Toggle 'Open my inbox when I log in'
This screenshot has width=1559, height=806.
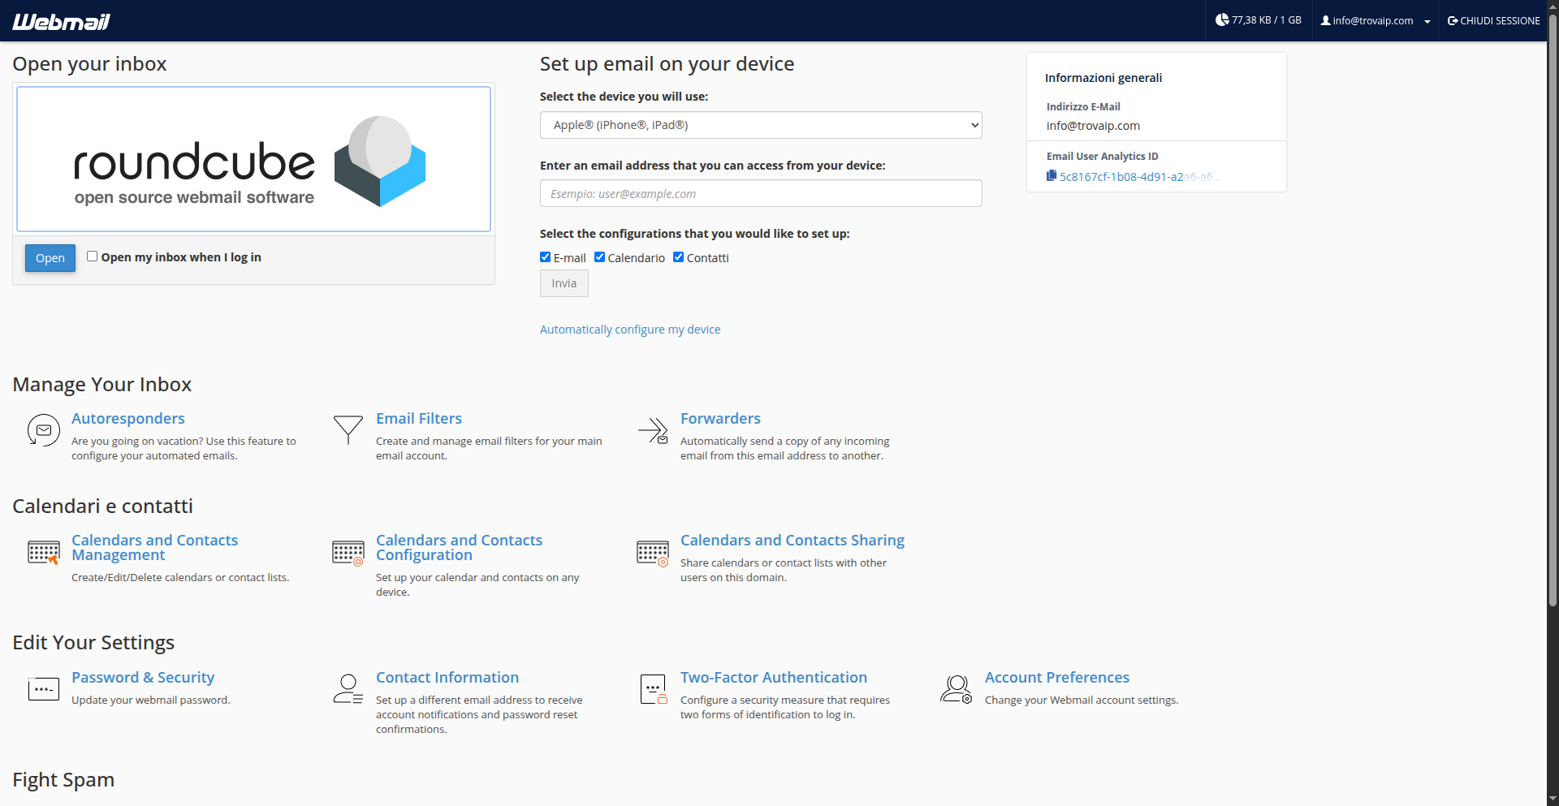pos(93,256)
